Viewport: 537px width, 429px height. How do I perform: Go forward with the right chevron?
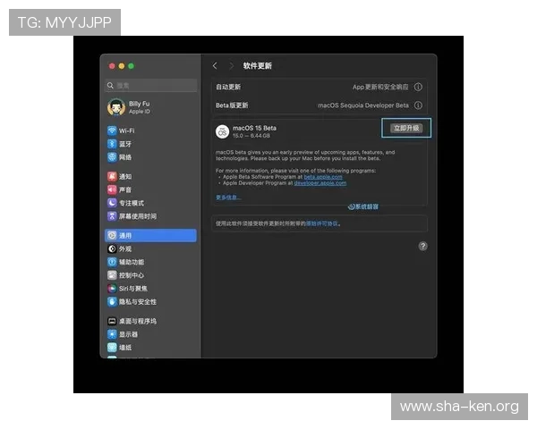(232, 65)
